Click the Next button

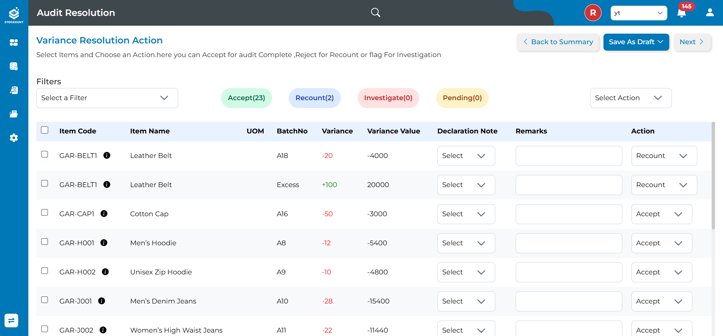coord(692,42)
